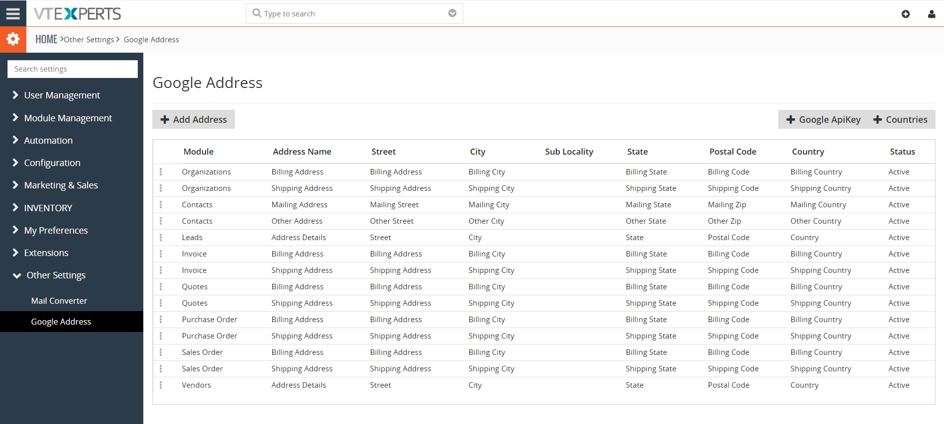Click the Add Address button
Screen dimensions: 944x424
[x=194, y=119]
